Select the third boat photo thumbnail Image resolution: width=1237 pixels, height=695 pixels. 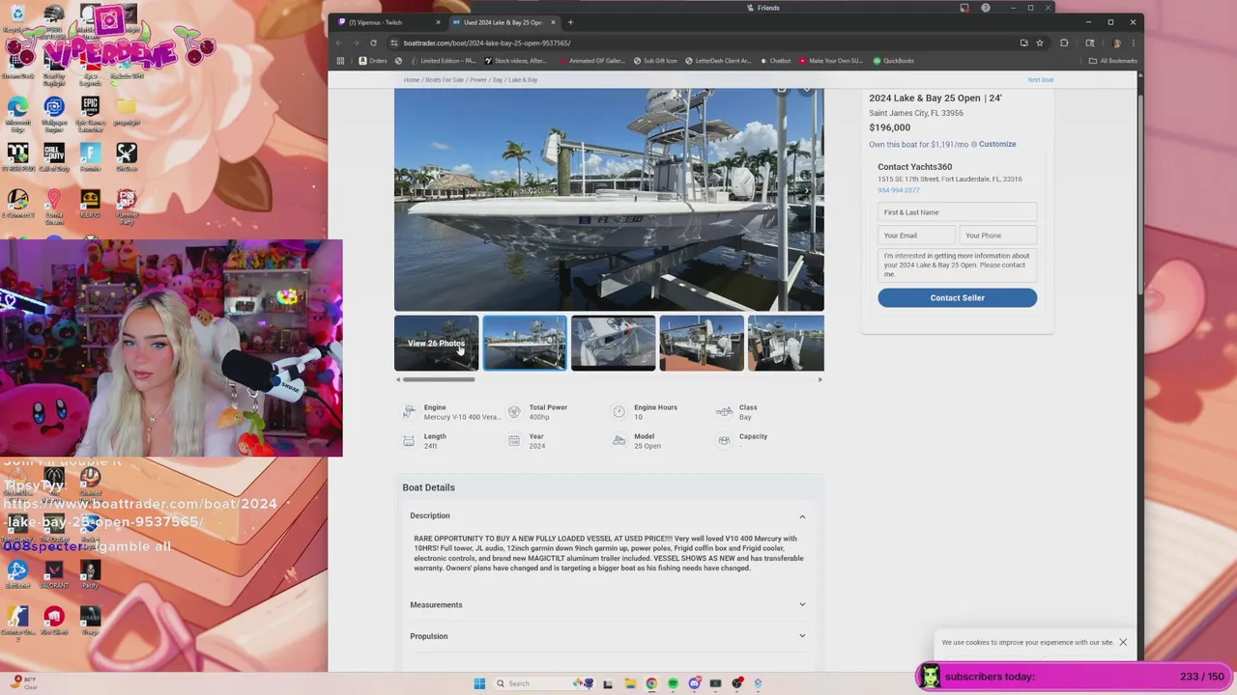point(613,343)
